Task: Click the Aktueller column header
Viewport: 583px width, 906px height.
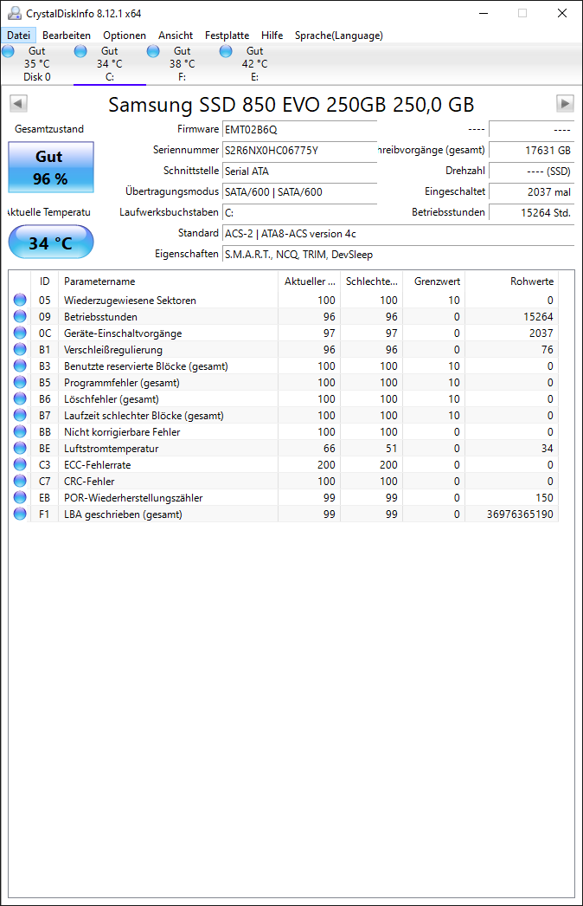Action: 310,282
